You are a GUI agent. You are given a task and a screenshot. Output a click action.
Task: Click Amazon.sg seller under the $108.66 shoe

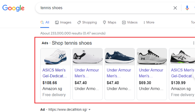coord(52,89)
